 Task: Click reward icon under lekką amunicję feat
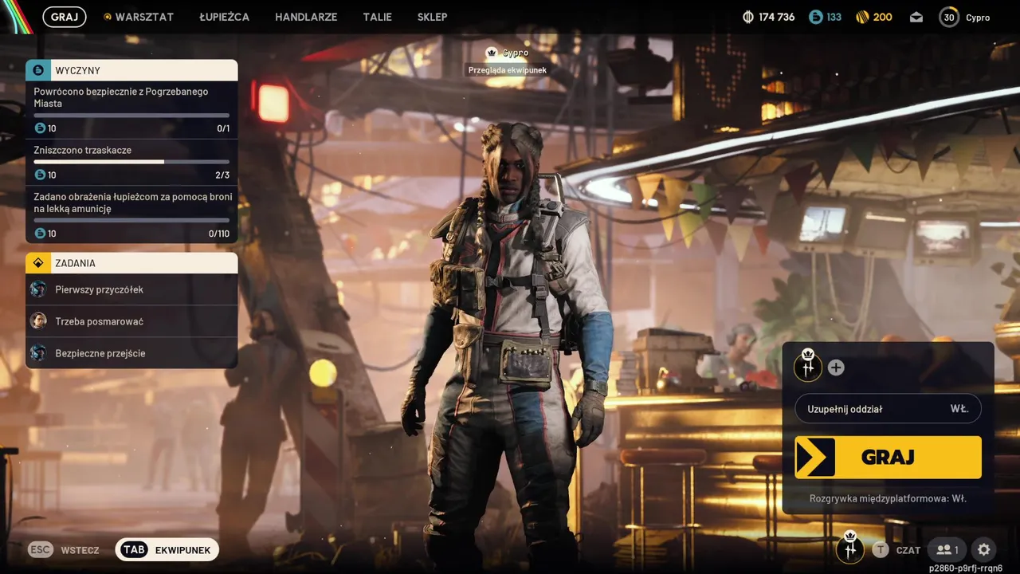(40, 234)
